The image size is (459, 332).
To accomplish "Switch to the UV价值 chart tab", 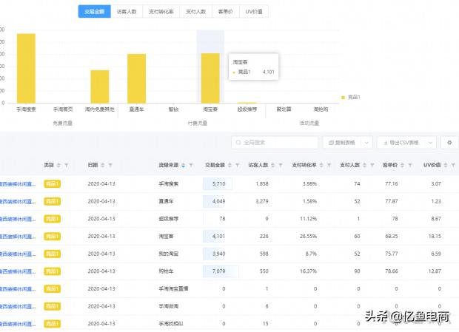I will (x=254, y=12).
